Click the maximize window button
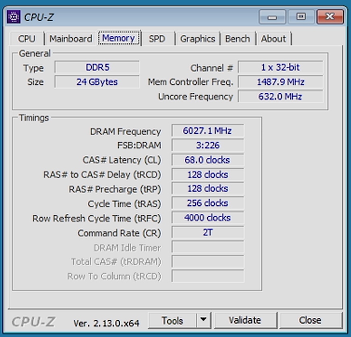The height and width of the screenshot is (337, 351). tap(301, 17)
